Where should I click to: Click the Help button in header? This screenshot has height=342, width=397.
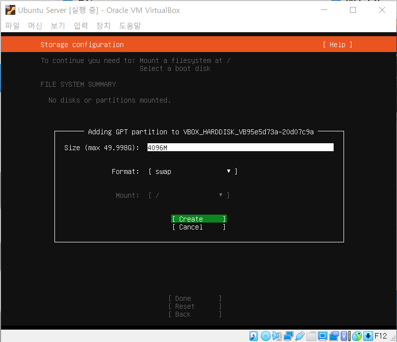(338, 45)
